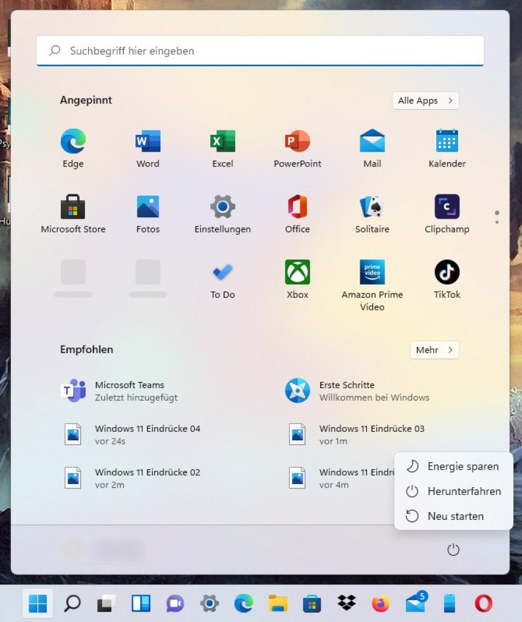Image resolution: width=522 pixels, height=622 pixels.
Task: Open the pinned Edge app
Action: (73, 148)
